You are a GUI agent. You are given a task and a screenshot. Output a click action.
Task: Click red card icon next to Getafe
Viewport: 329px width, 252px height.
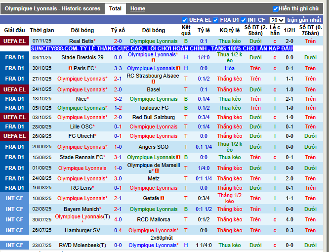tap(162, 198)
